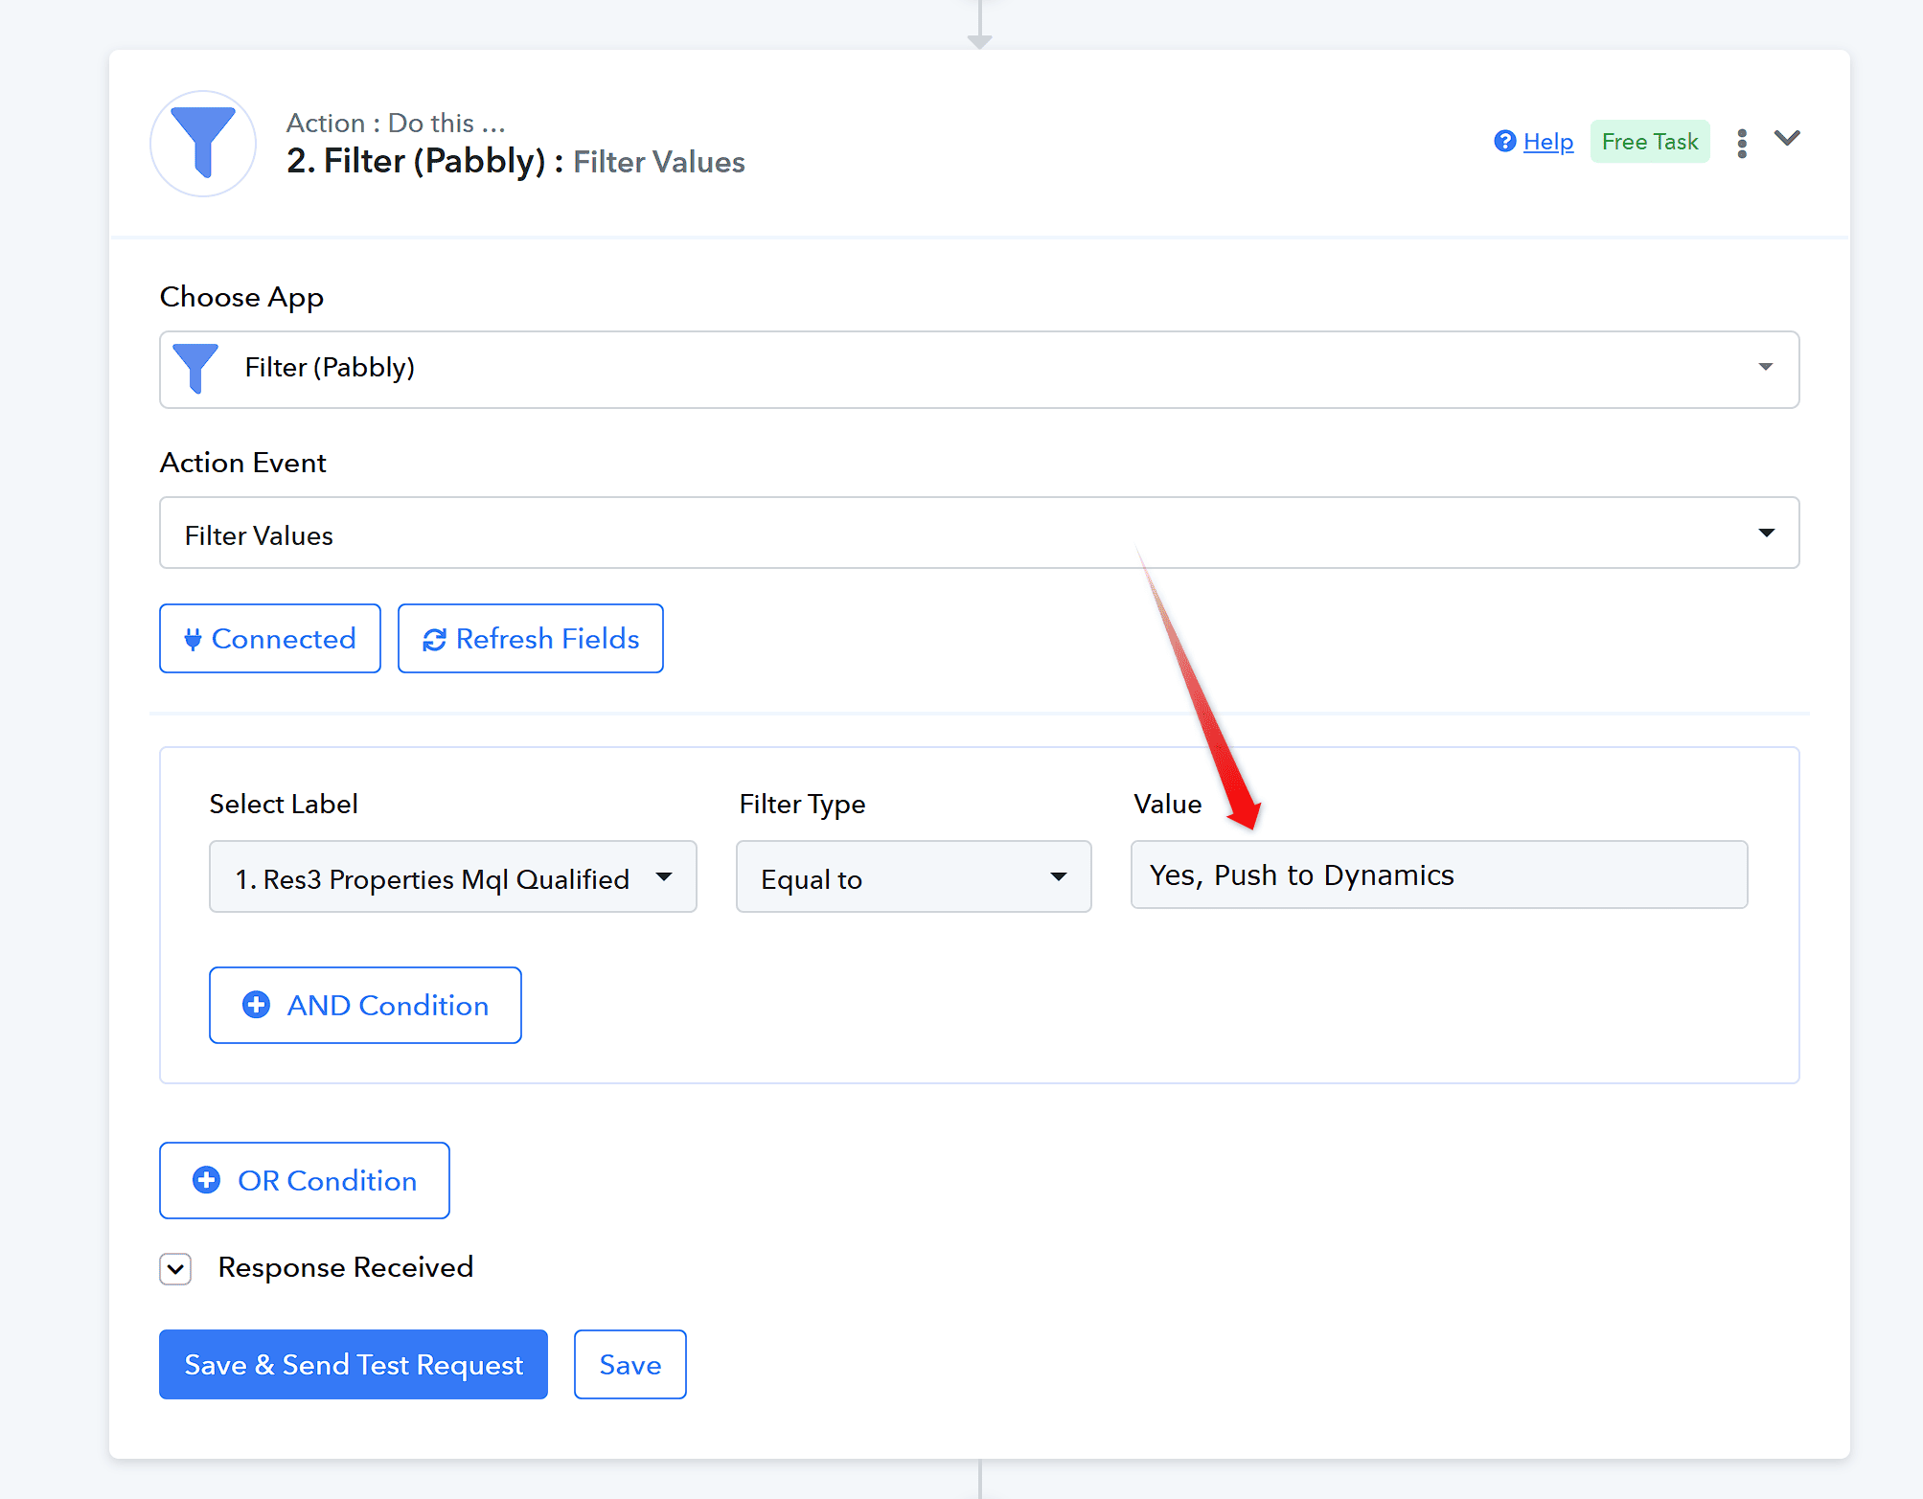
Task: Open the three-dot options menu
Action: [x=1742, y=144]
